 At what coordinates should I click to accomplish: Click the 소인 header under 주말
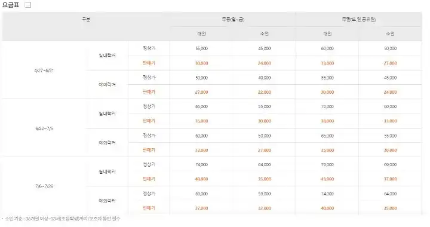tap(390, 33)
